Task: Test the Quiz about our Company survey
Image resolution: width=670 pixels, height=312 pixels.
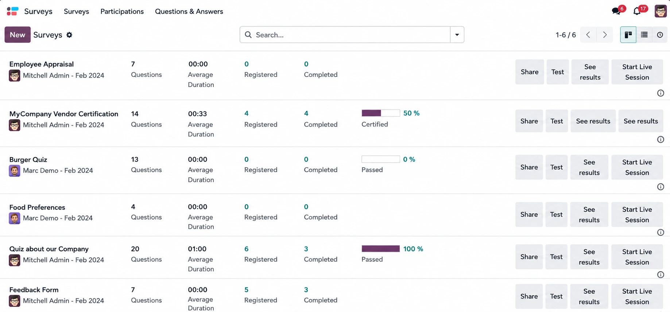Action: pos(556,257)
